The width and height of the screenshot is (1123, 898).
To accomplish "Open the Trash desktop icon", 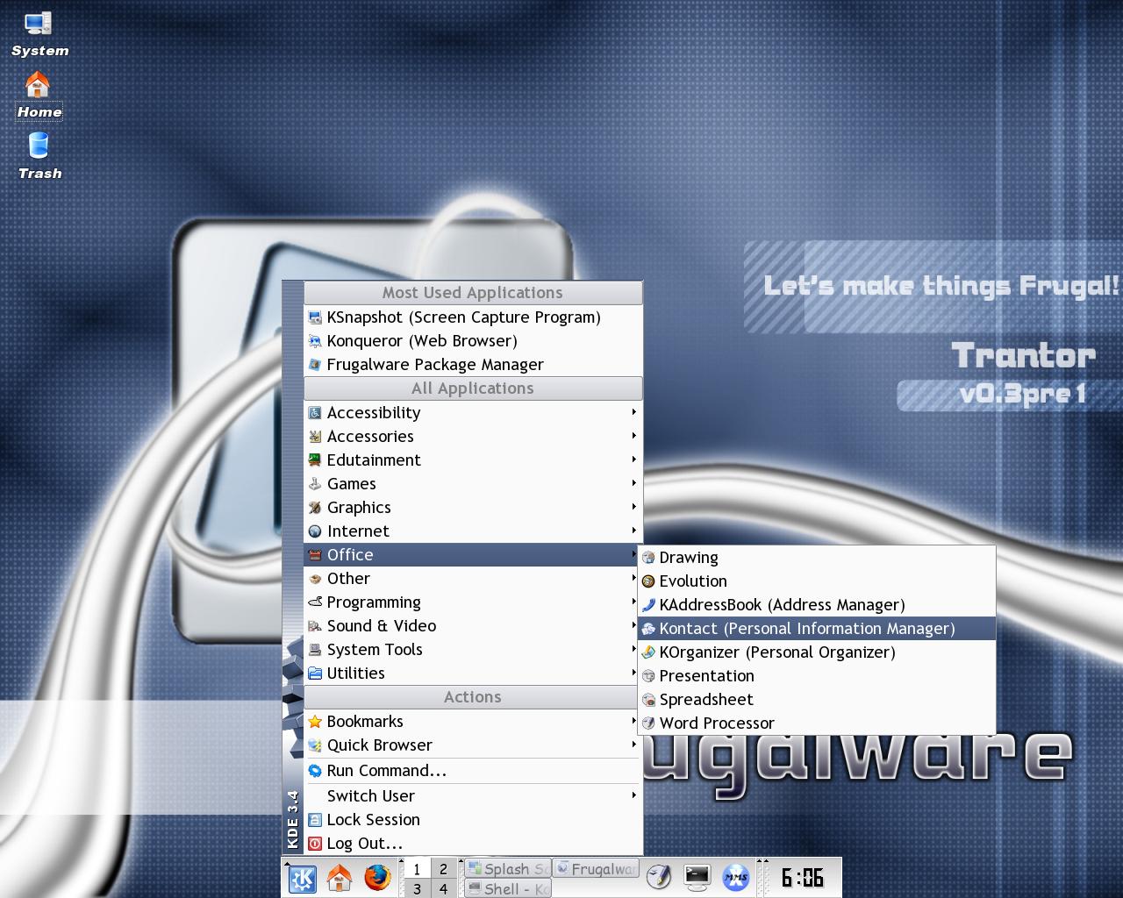I will click(x=39, y=157).
